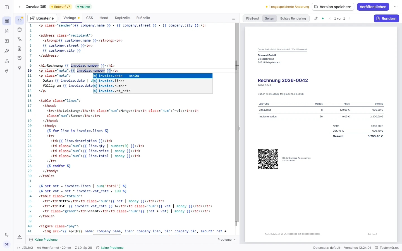Open the three-dot more options menu
Viewport: 402px width, 251px height.
coord(396,7)
